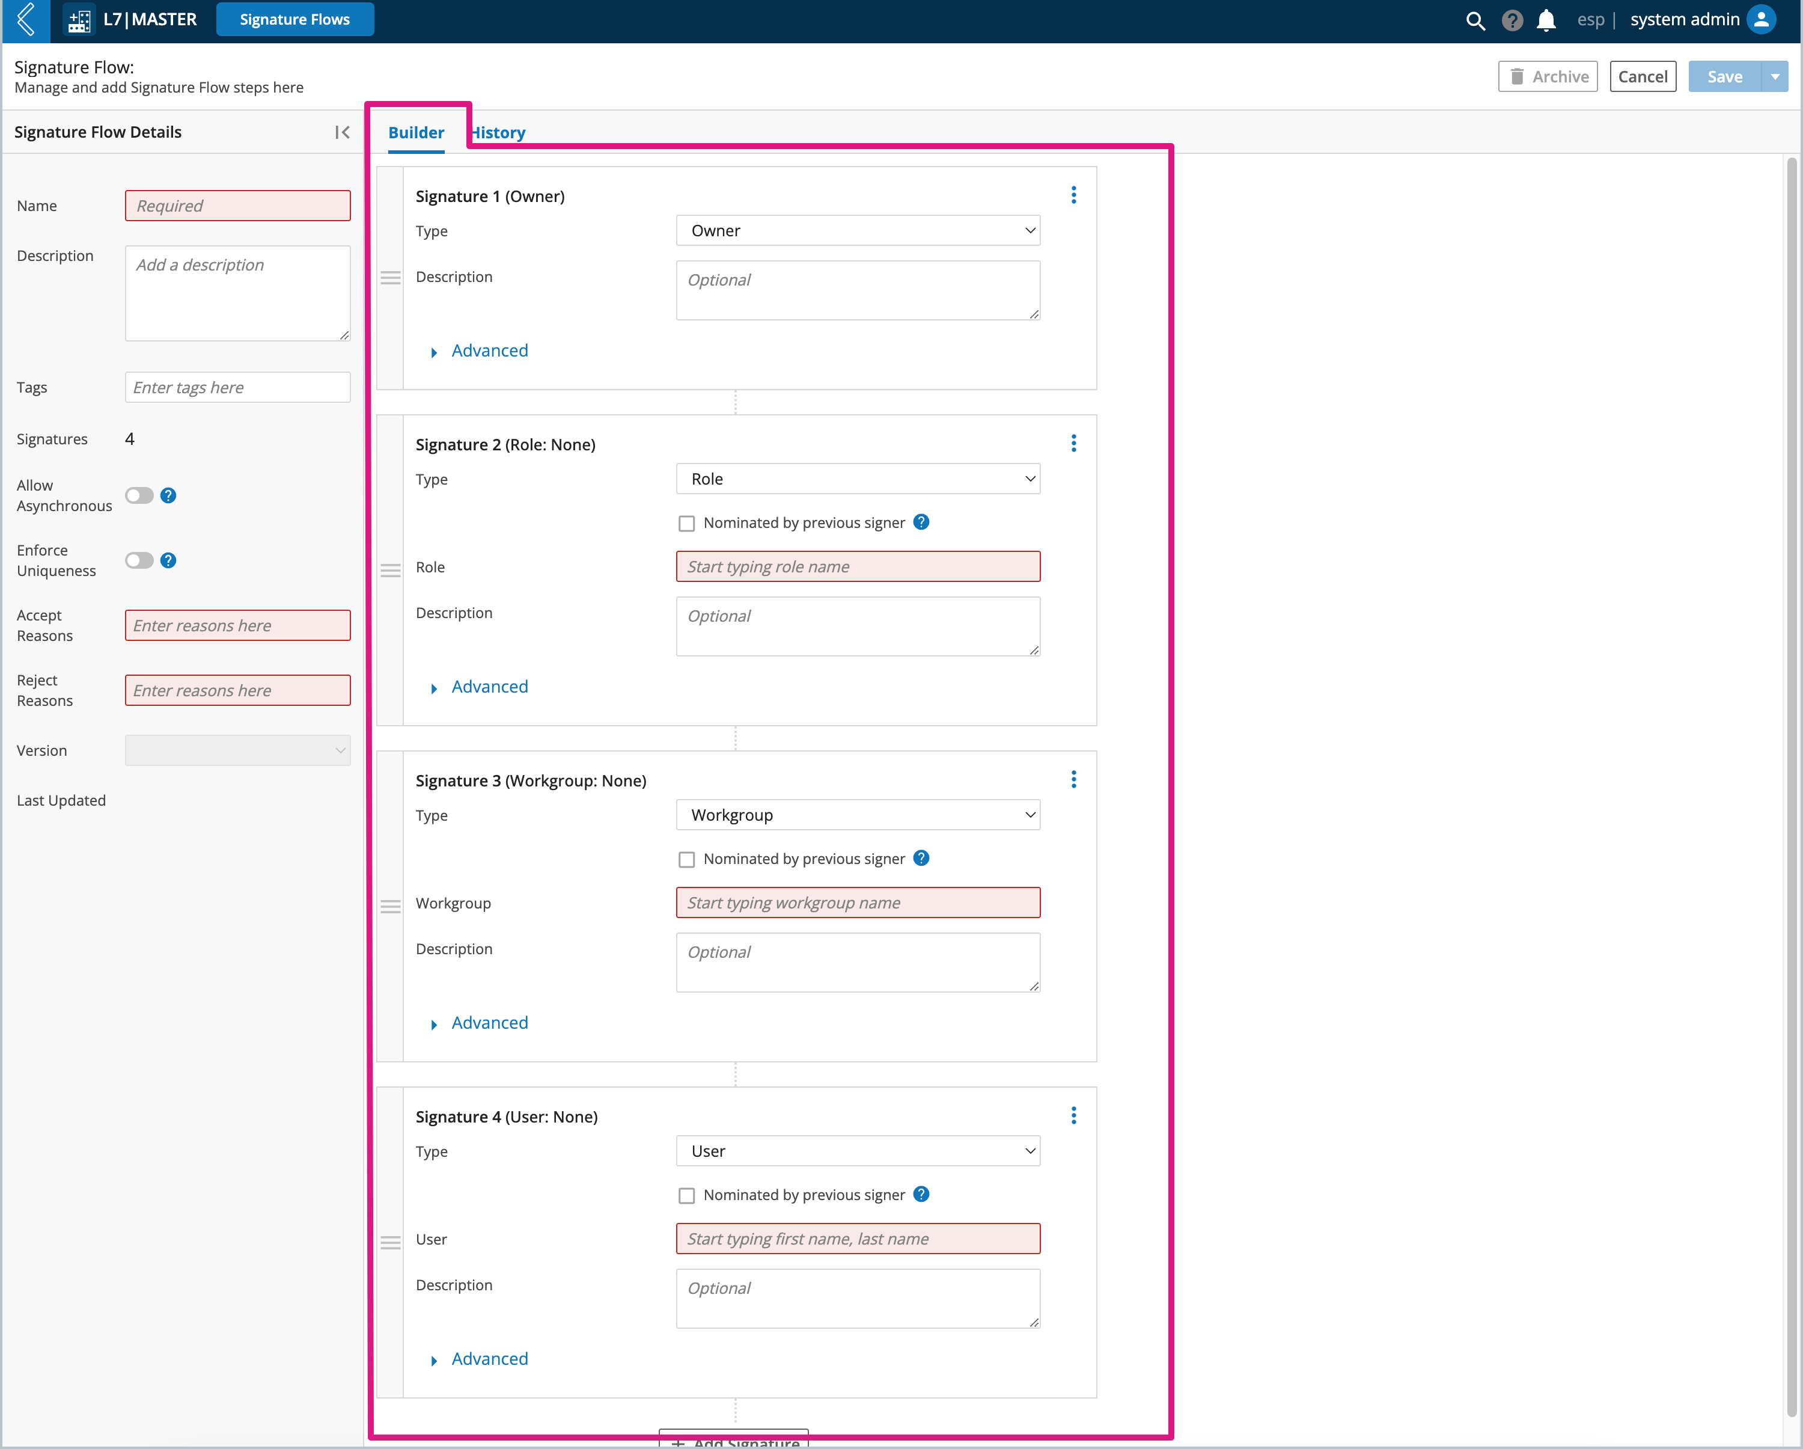
Task: Open the Signature 1 Type dropdown (Owner)
Action: [858, 231]
